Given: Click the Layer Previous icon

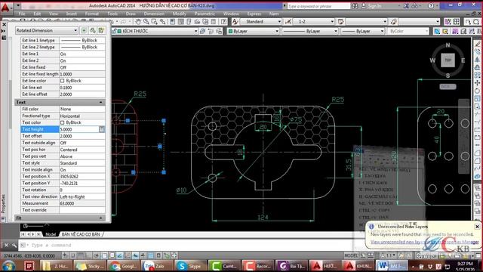Looking at the screenshot, I should tap(211, 31).
